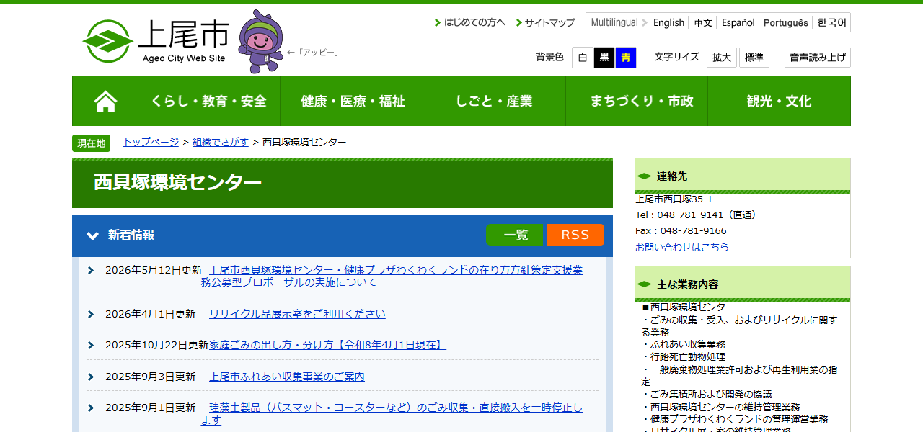Switch language to English
Image resolution: width=923 pixels, height=432 pixels.
(x=668, y=22)
